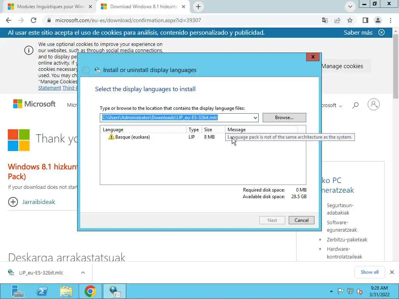Show hidden system tray icons

point(331,291)
